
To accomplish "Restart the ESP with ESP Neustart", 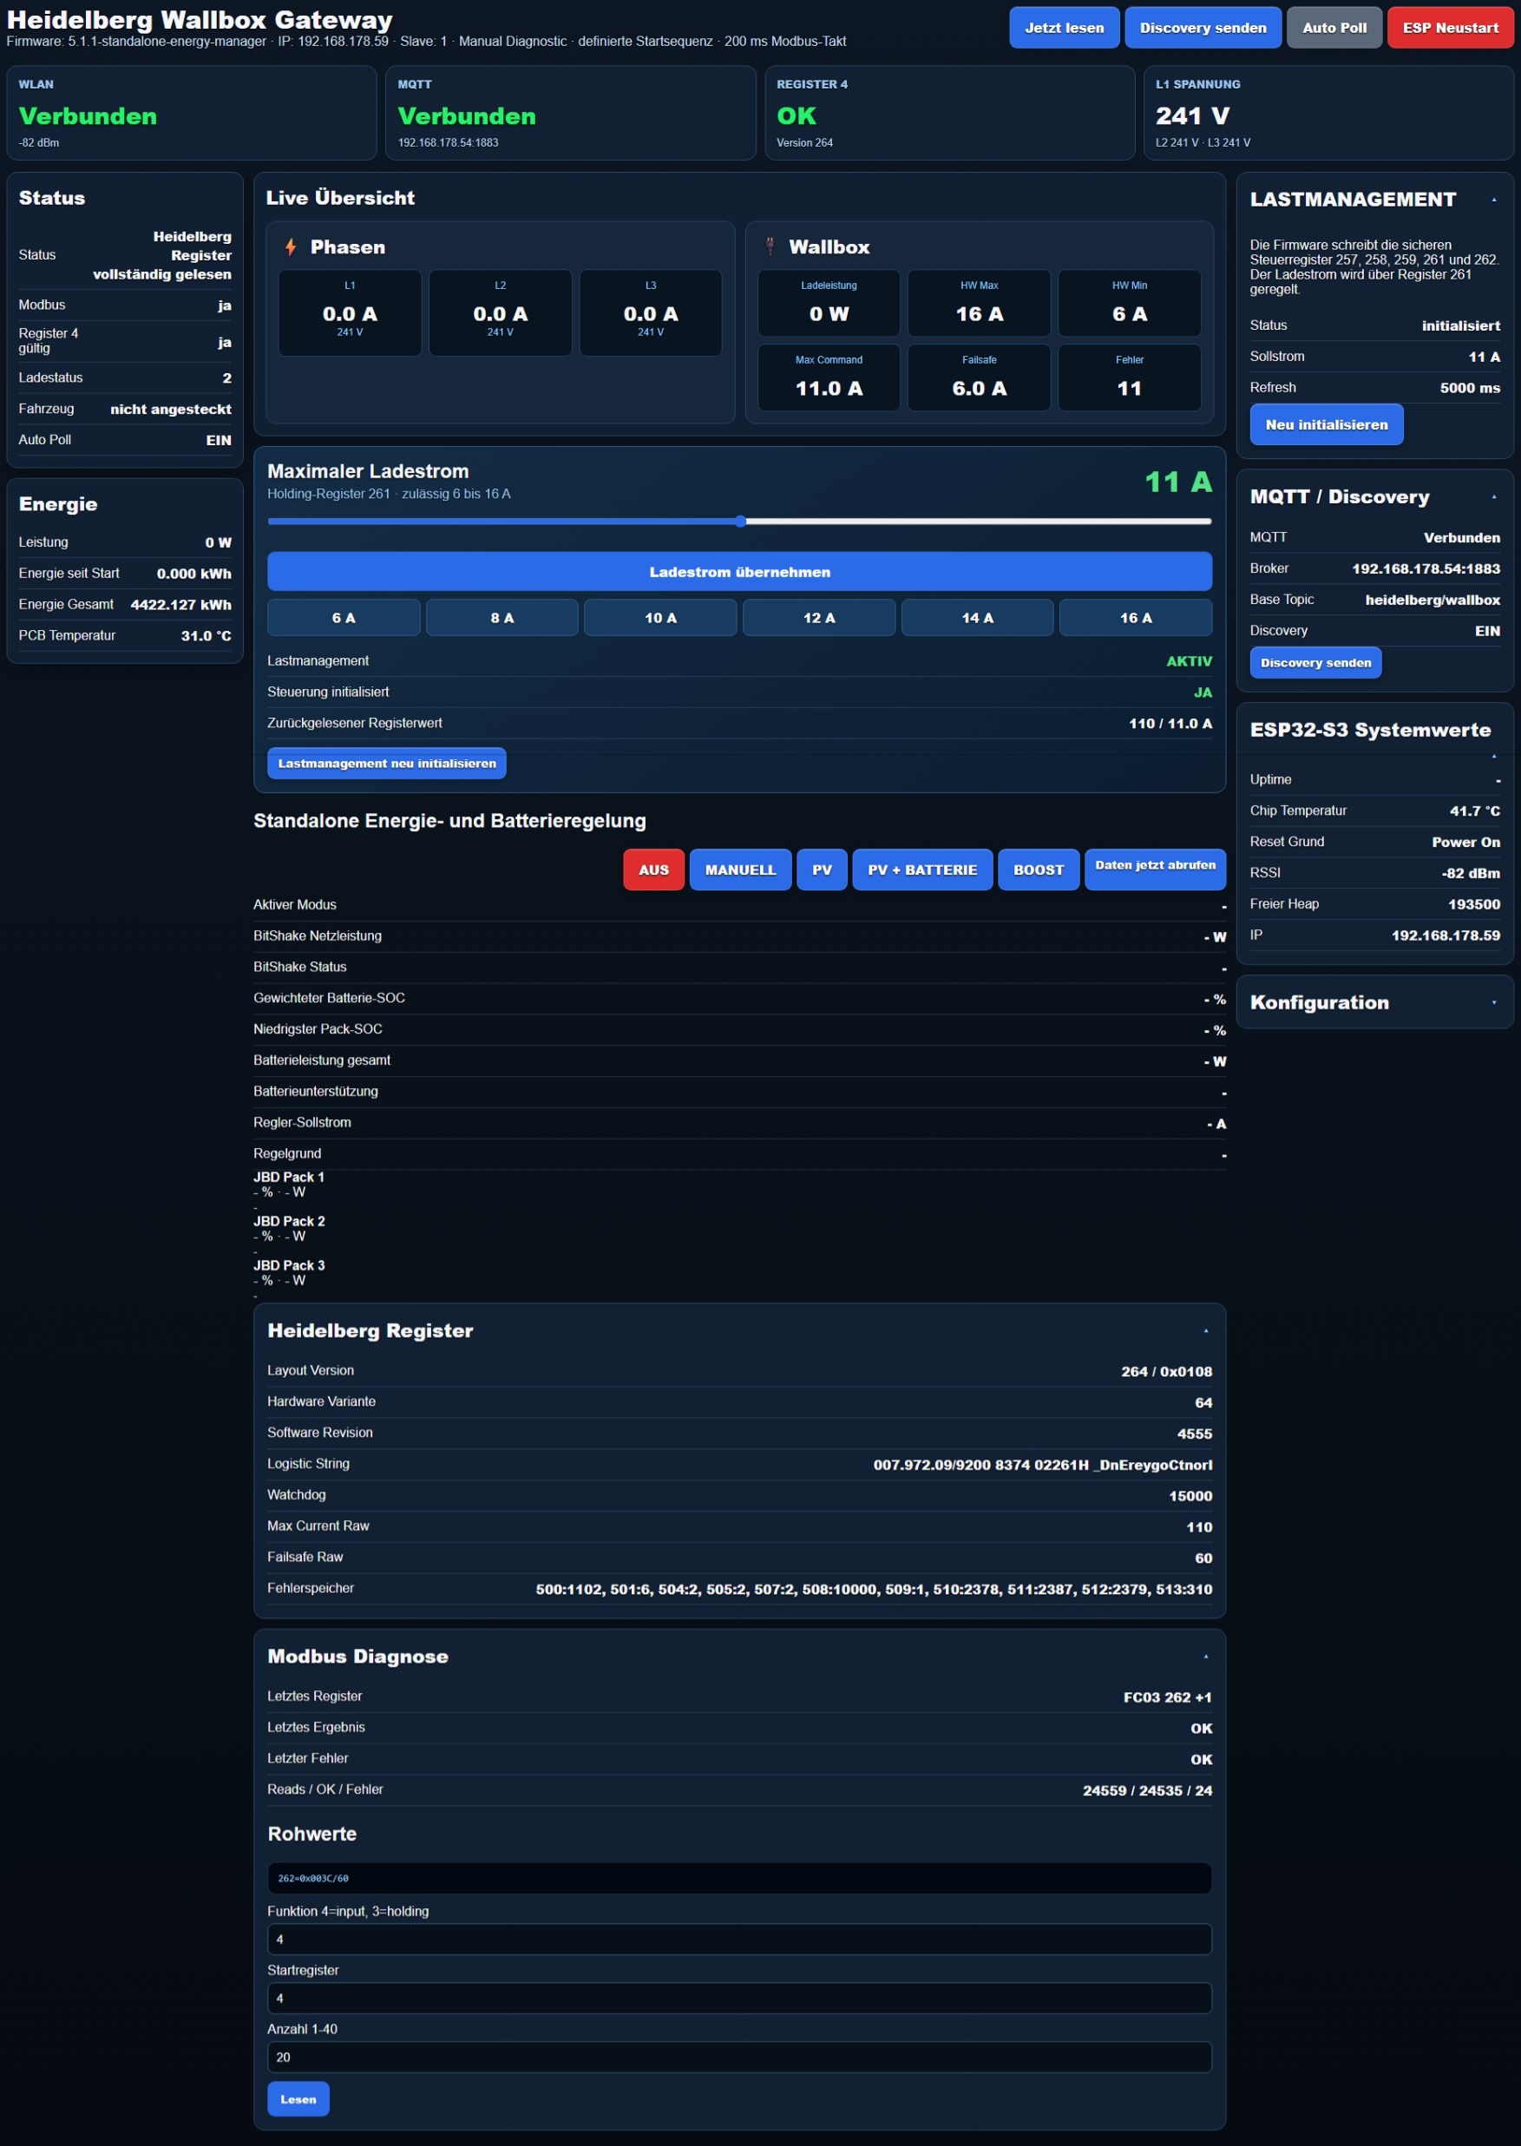I will [x=1450, y=27].
